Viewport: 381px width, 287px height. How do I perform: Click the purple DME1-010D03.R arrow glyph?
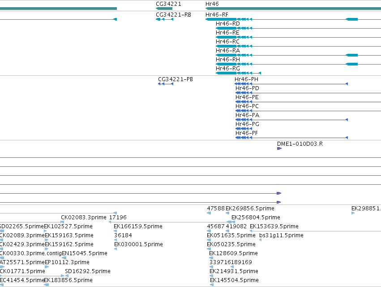(x=279, y=148)
